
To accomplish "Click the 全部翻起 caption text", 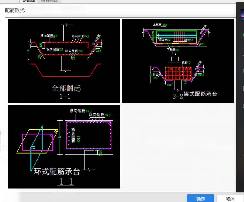I will pos(66,88).
